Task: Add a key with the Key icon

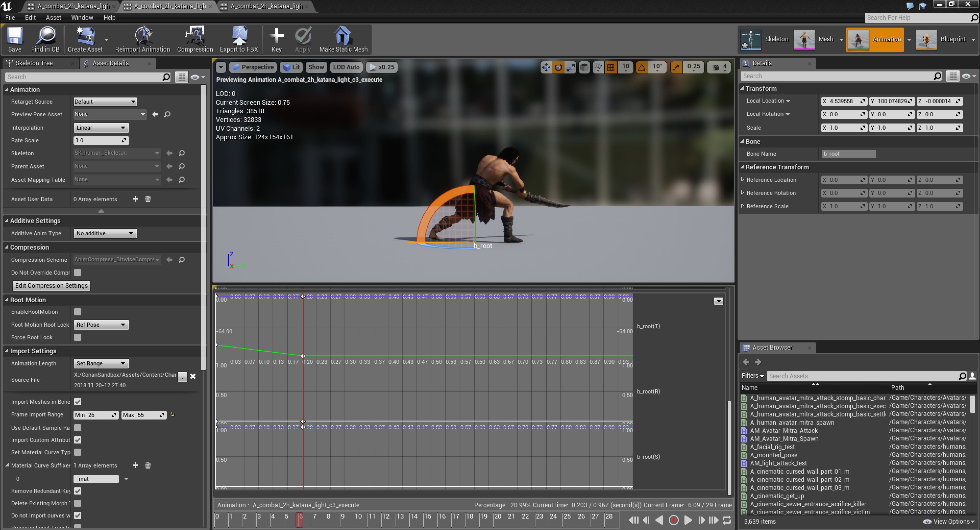Action: coord(277,36)
